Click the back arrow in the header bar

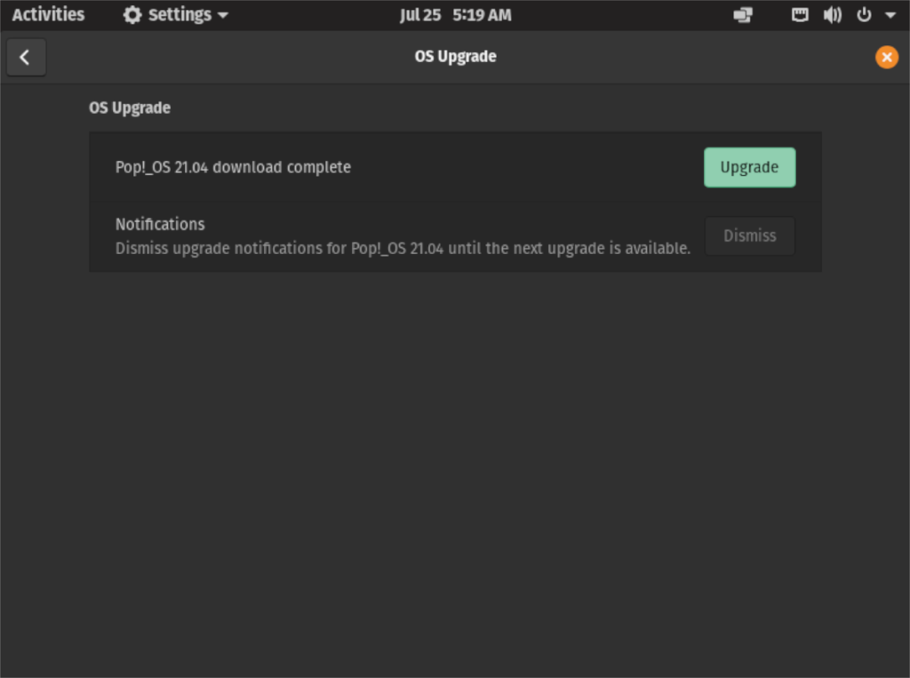26,57
